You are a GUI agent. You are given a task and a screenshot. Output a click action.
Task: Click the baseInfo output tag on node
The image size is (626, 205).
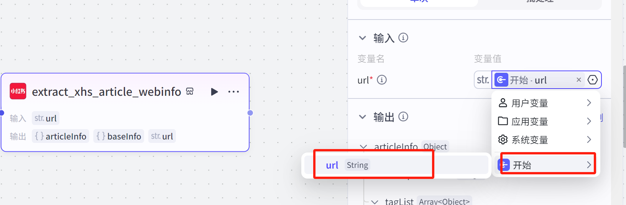pos(118,136)
